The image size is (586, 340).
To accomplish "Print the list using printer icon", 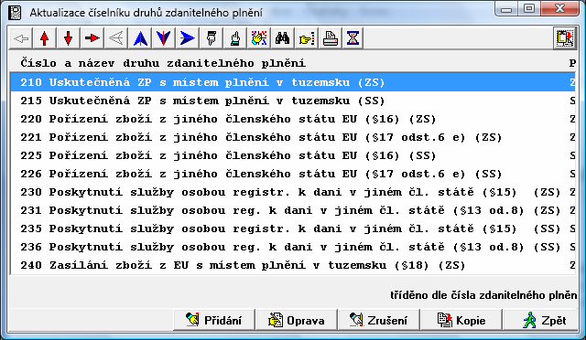I will pos(330,38).
